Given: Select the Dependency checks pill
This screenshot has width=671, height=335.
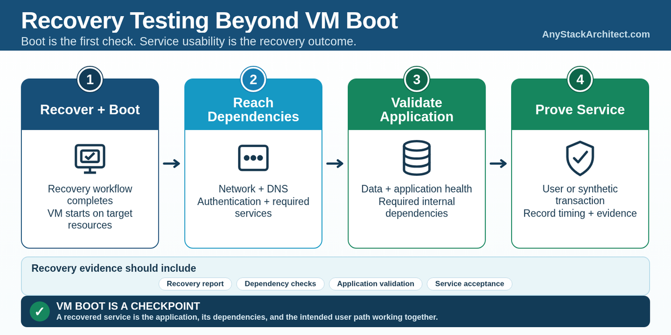Looking at the screenshot, I should click(280, 284).
